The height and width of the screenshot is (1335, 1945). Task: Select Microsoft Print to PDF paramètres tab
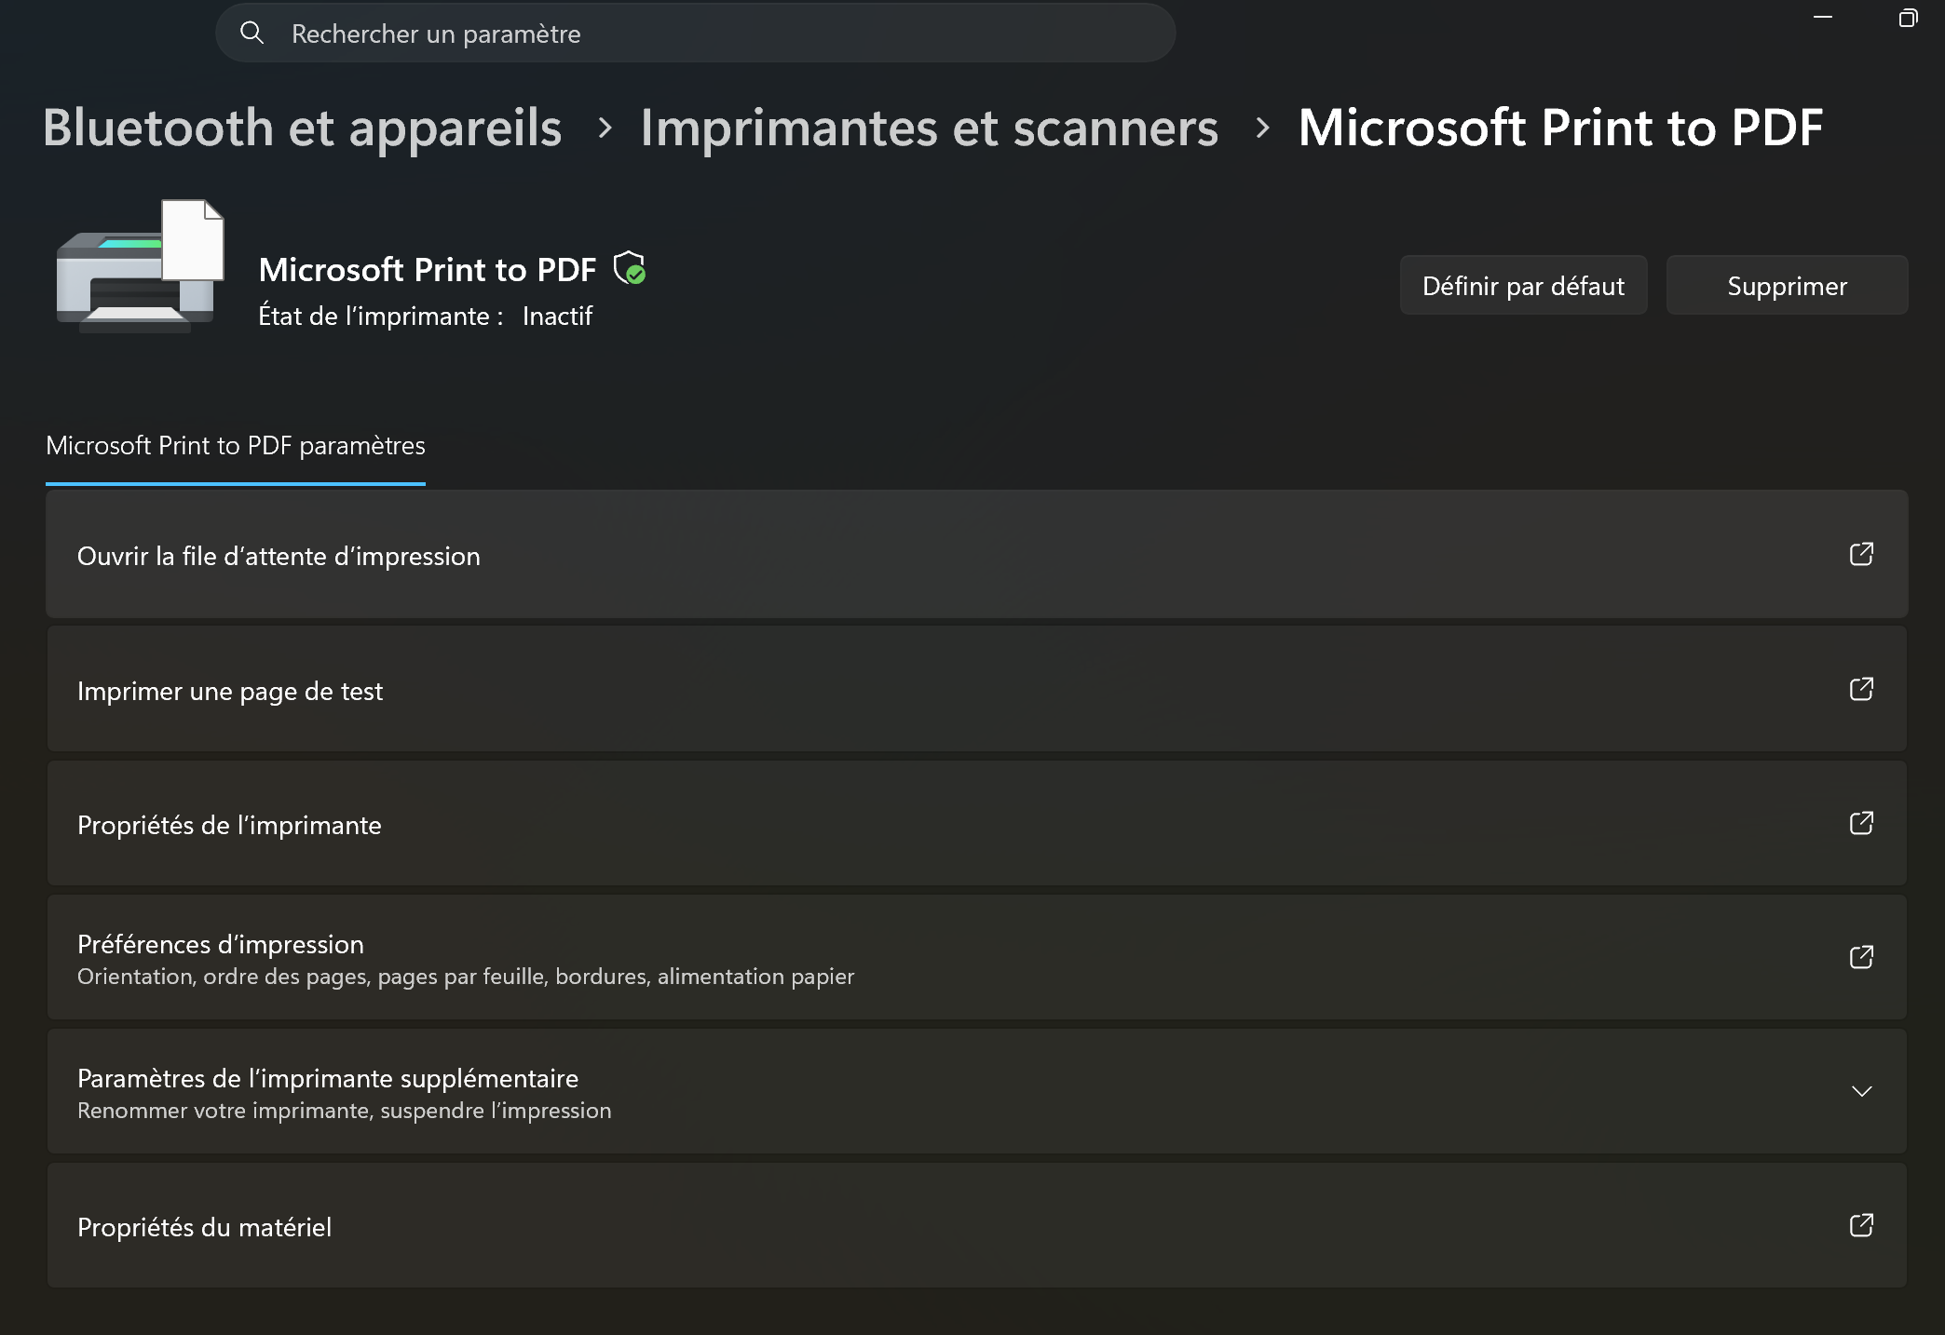pyautogui.click(x=236, y=446)
